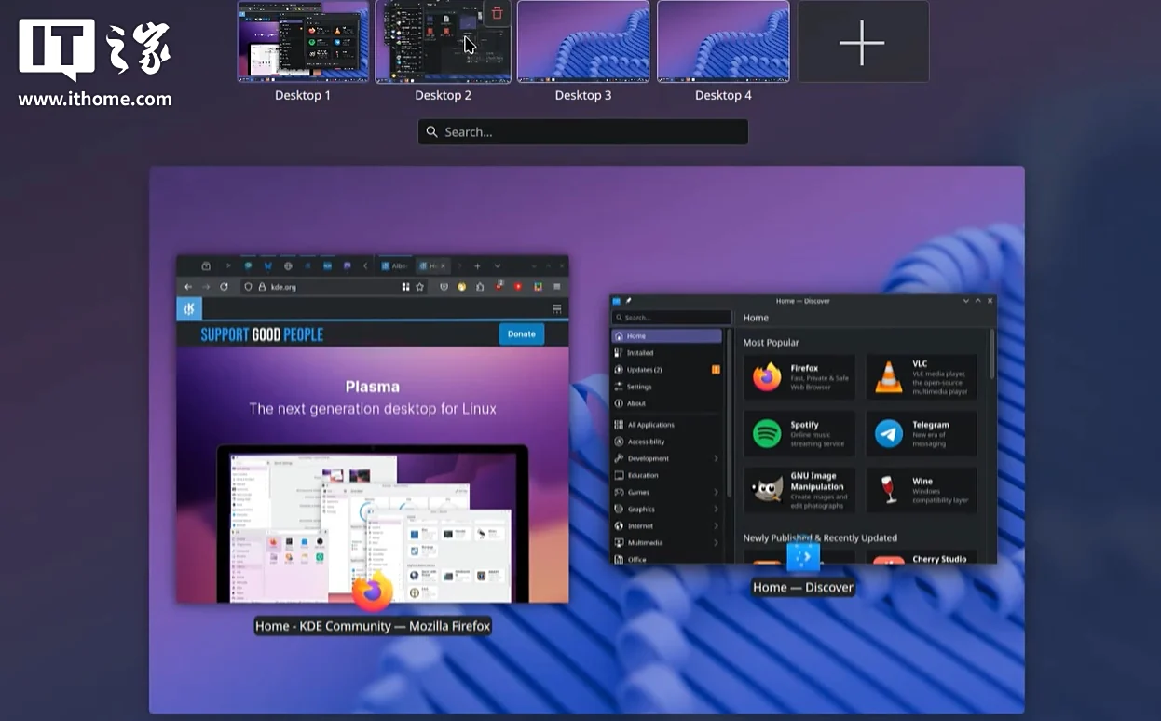Click the overview Search field
1161x721 pixels.
pyautogui.click(x=583, y=132)
